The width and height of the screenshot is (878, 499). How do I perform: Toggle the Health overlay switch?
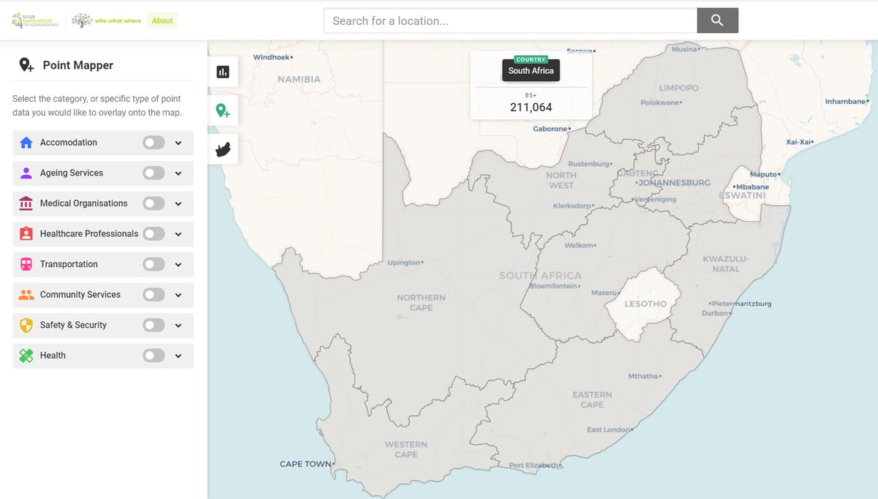154,356
